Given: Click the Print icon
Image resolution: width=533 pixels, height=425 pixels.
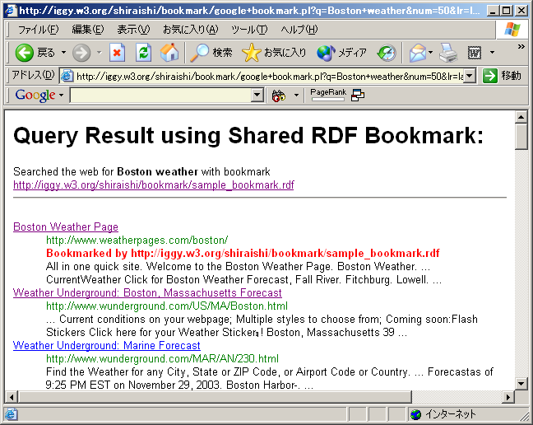Looking at the screenshot, I should (x=447, y=53).
